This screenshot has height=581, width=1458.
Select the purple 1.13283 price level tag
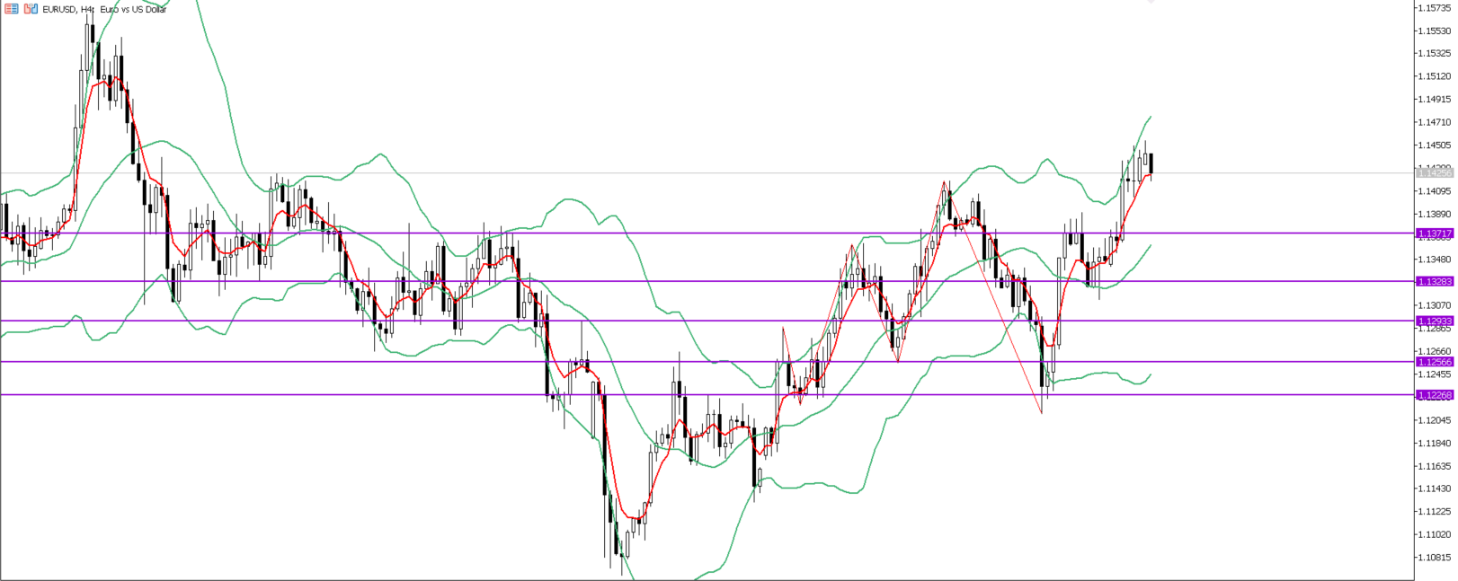[1434, 281]
